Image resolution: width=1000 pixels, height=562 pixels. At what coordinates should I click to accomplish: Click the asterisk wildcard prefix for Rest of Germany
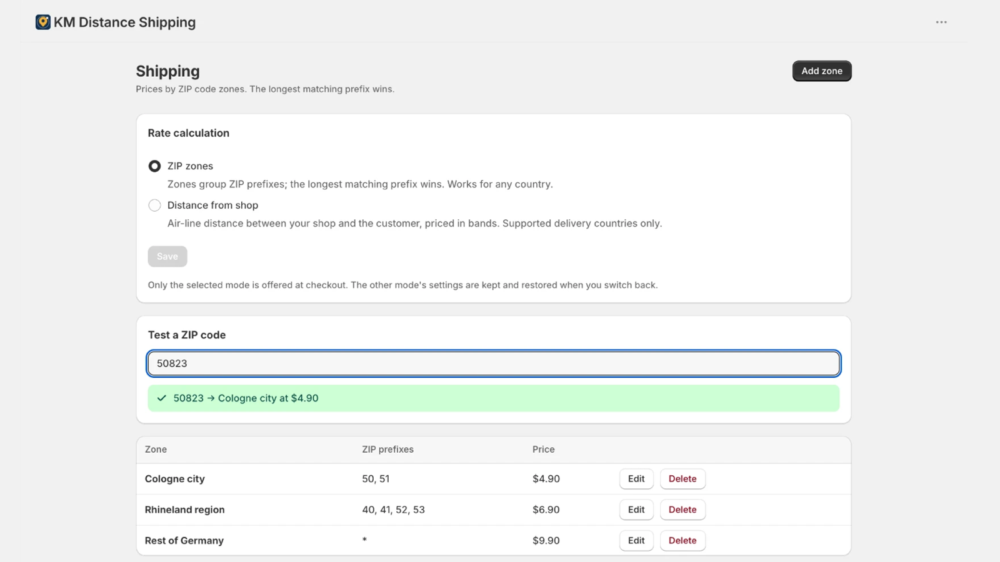[x=364, y=540]
